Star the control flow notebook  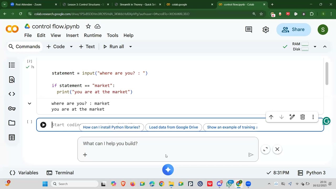pyautogui.click(x=88, y=26)
